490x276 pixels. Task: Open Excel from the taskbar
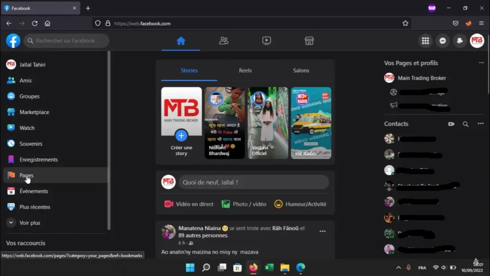coord(269,267)
